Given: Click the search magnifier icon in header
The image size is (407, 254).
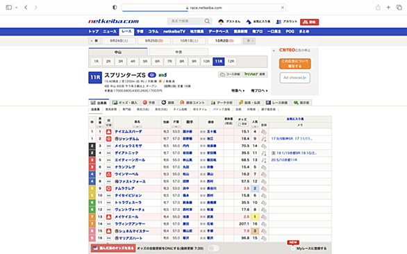Looking at the screenshot, I should pos(207,22).
